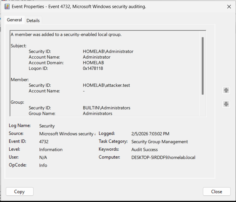
Task: Go to next event with down arrow
Action: tap(226, 104)
